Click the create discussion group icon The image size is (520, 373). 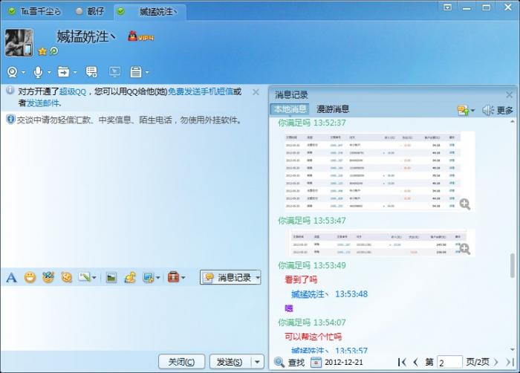(91, 71)
